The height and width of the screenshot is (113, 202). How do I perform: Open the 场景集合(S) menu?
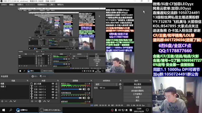[42, 5]
